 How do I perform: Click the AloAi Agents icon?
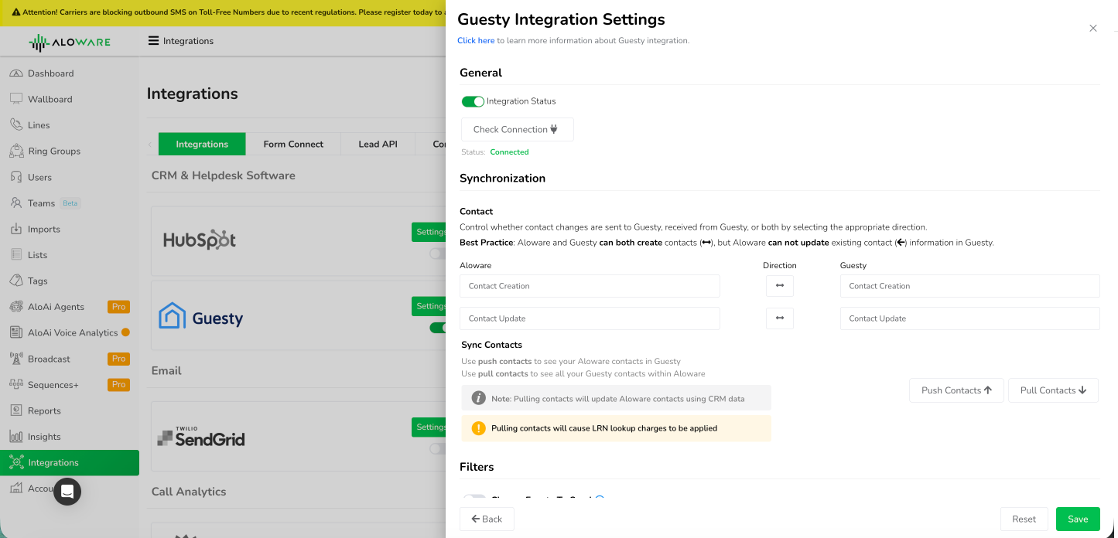[x=15, y=307]
